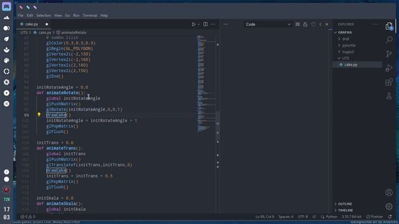Select cake.py in the Explorer tree

(350, 65)
